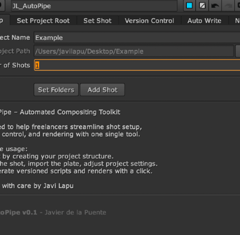Switch to the Set Project Root tab
This screenshot has height=235, width=240.
click(x=43, y=21)
